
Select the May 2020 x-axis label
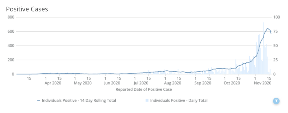pos(82,83)
